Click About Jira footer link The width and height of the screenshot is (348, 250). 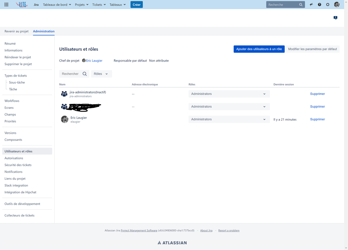pyautogui.click(x=206, y=231)
